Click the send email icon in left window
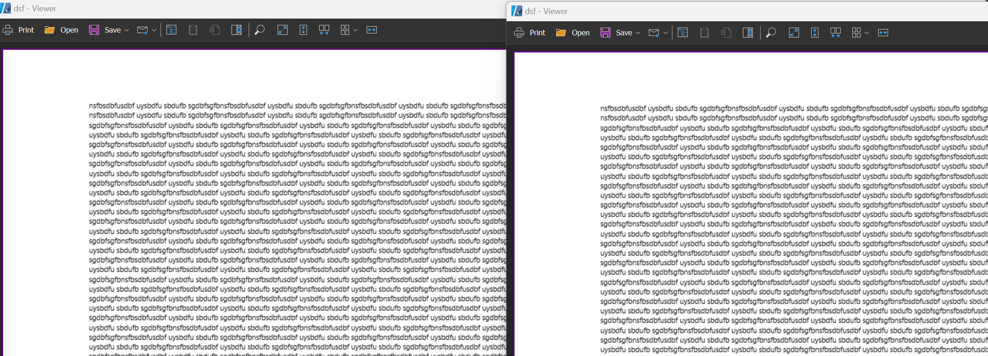 click(142, 30)
